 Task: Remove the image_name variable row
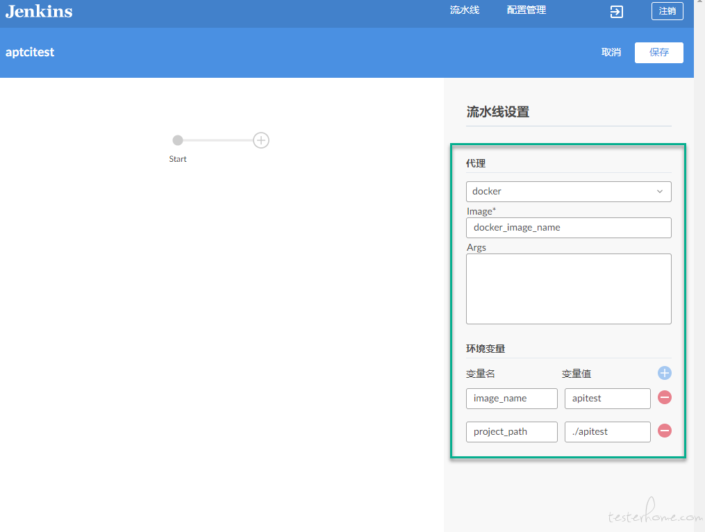[x=664, y=397]
